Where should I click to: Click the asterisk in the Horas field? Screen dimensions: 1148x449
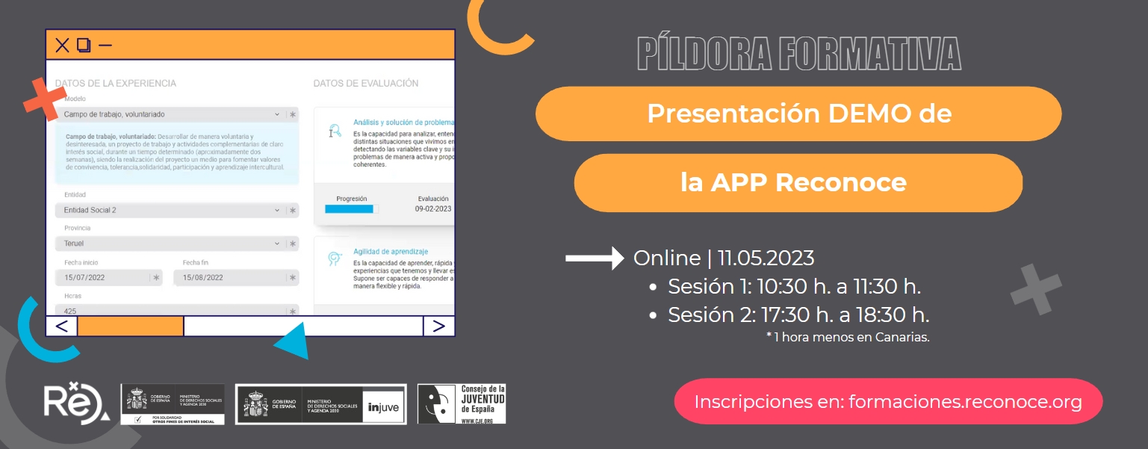click(x=293, y=311)
